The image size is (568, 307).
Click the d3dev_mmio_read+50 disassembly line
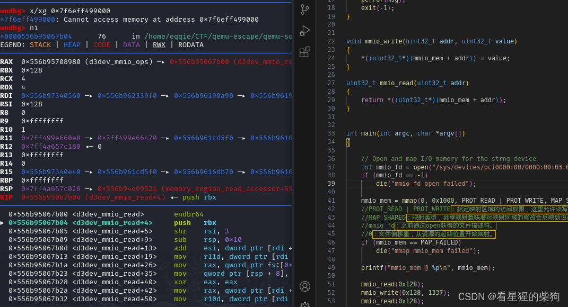[x=148, y=299]
